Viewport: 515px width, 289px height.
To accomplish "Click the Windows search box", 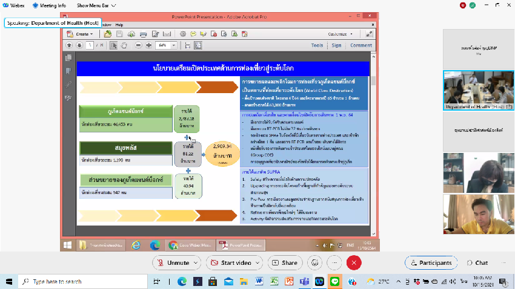I will click(73, 282).
